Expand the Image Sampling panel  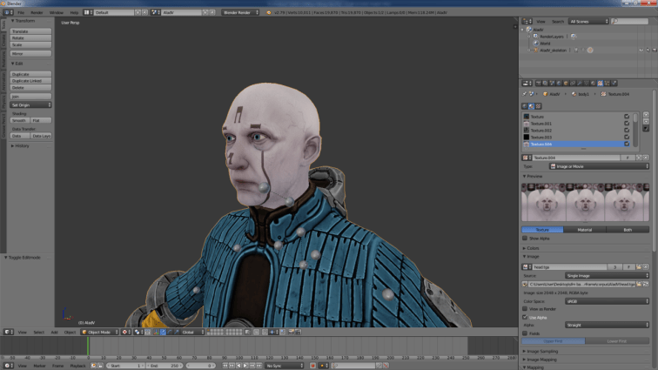541,351
